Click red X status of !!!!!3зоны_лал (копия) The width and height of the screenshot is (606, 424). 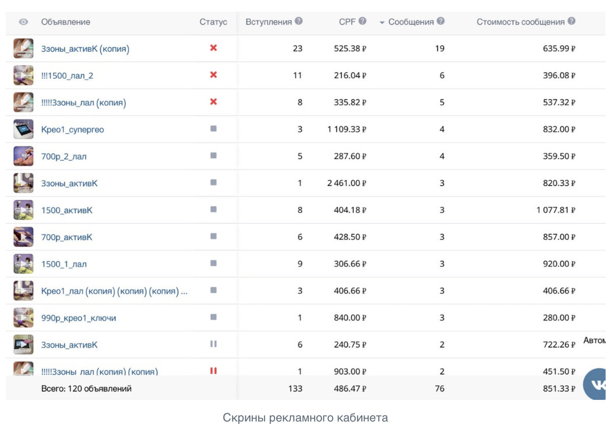click(x=213, y=102)
